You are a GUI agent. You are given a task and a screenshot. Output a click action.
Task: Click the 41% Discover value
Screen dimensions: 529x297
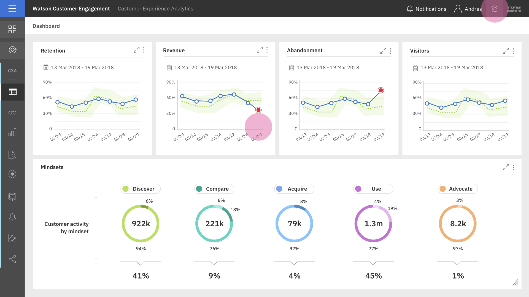[141, 276]
